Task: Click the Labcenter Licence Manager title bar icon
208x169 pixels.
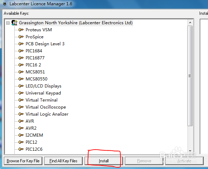Action: pyautogui.click(x=5, y=4)
